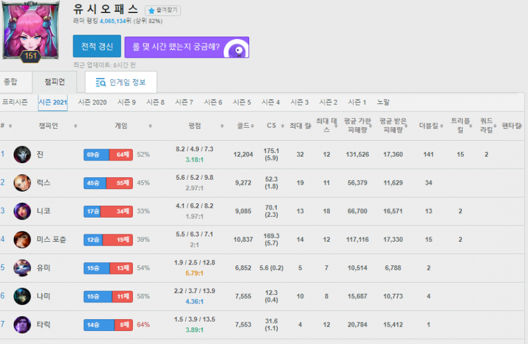Click the 14승 8패 win-loss bar for 타릭
The height and width of the screenshot is (344, 528).
[108, 325]
